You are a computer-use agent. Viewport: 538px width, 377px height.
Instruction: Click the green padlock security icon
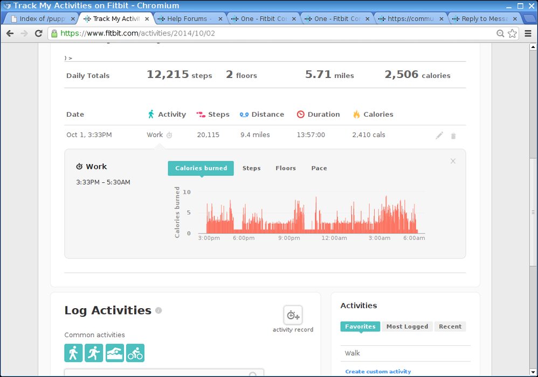tap(54, 33)
